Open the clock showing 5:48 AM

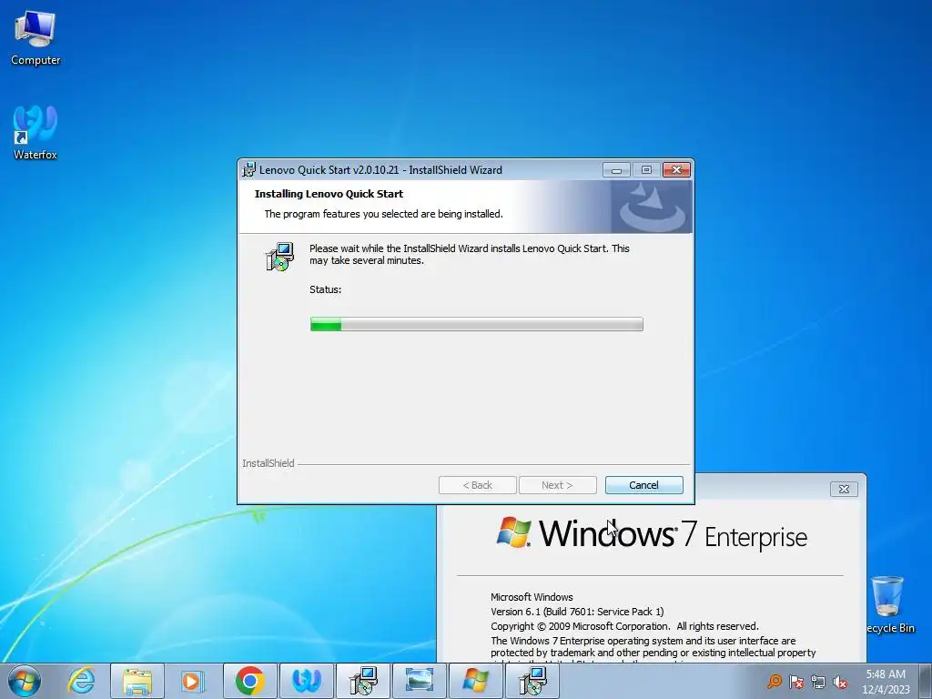pyautogui.click(x=886, y=682)
